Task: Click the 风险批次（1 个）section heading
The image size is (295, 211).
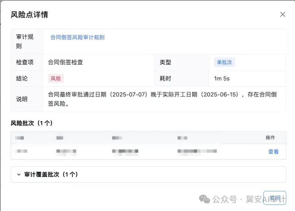Action: [x=32, y=123]
